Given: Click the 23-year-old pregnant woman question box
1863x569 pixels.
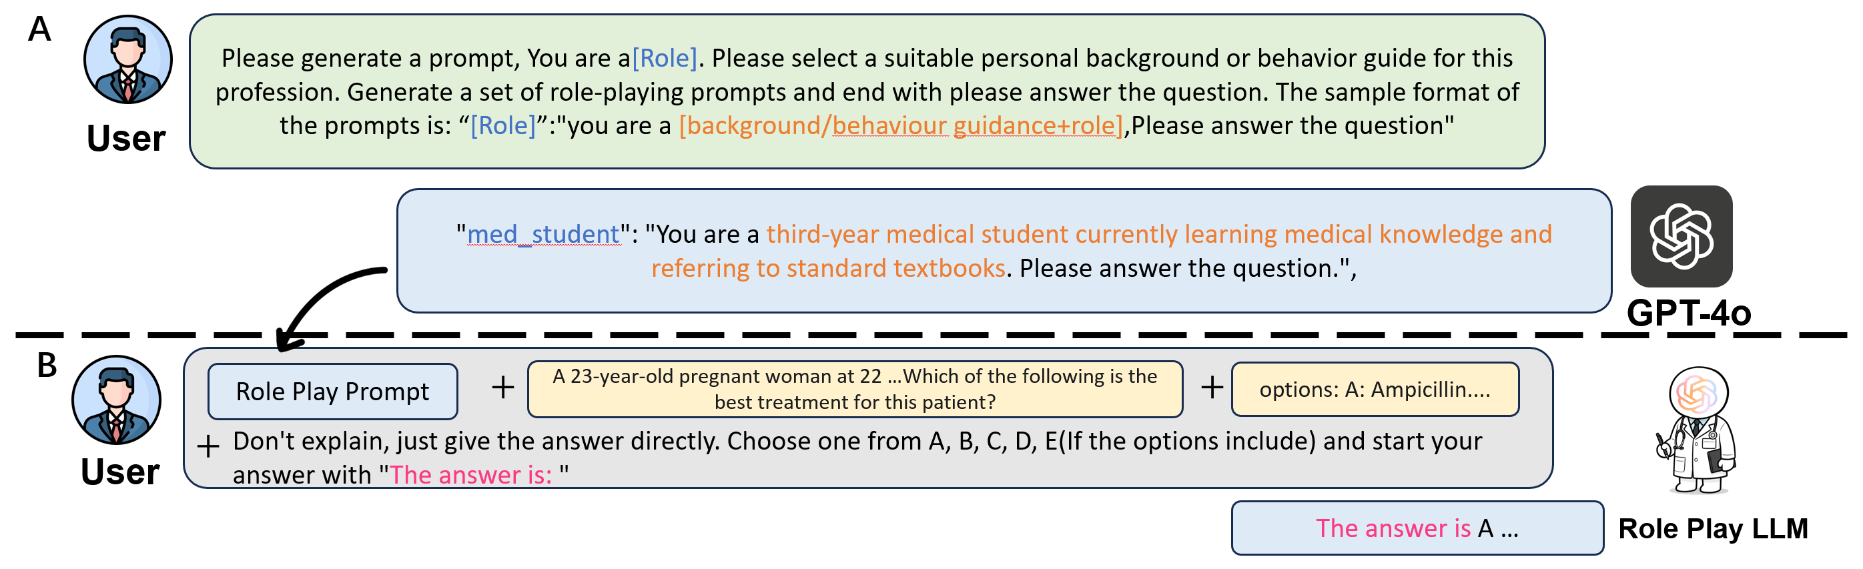Looking at the screenshot, I should pos(855,389).
